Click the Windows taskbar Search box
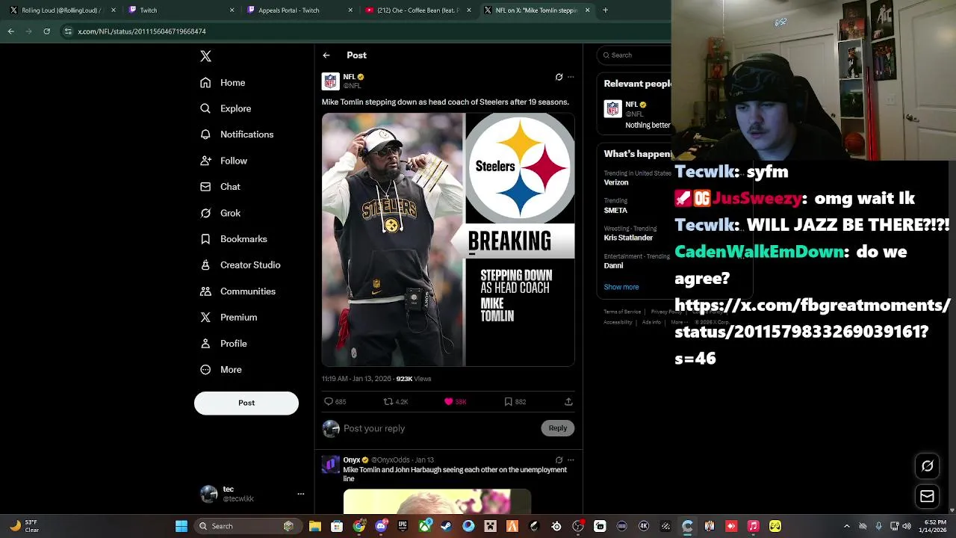 click(247, 526)
